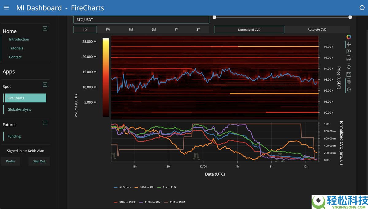Download the chart using the save icon
Viewport: 368px width, 209px height.
pos(349,74)
